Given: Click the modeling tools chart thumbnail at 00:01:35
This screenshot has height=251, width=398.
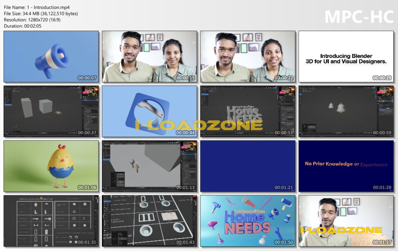Looking at the screenshot, I should [x=51, y=221].
